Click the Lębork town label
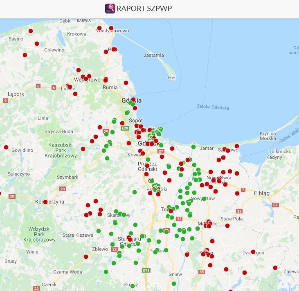This screenshot has width=299, height=291. tap(16, 94)
